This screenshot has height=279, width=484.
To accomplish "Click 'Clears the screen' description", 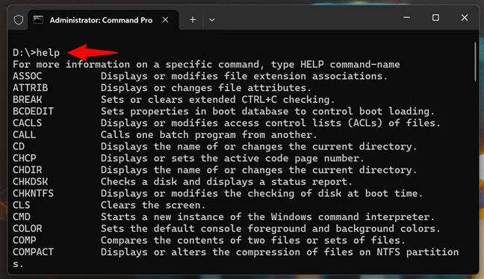I will (153, 205).
